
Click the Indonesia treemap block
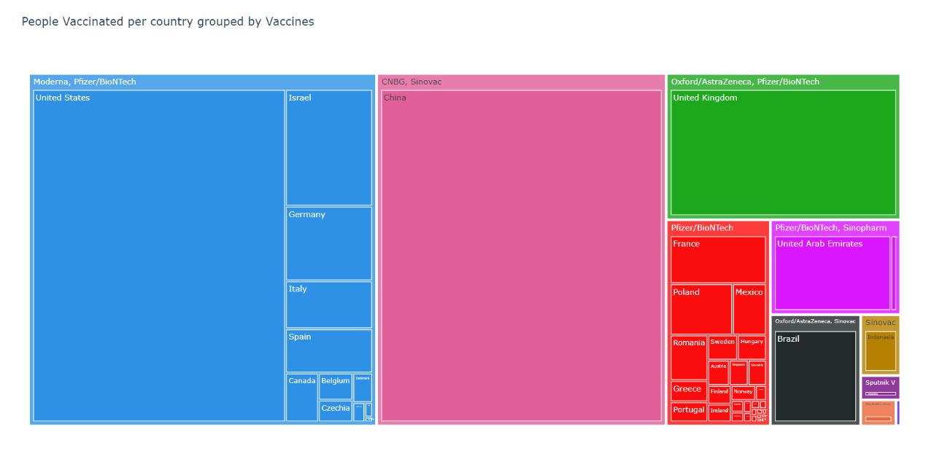coord(881,351)
